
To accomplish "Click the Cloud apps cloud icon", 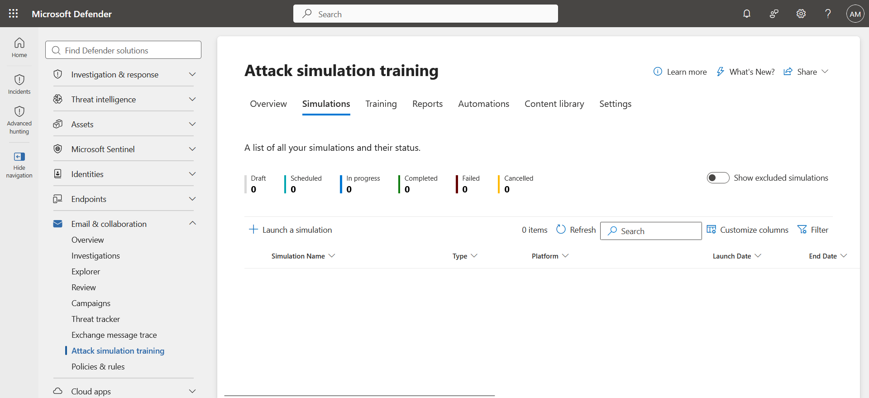I will tap(58, 391).
